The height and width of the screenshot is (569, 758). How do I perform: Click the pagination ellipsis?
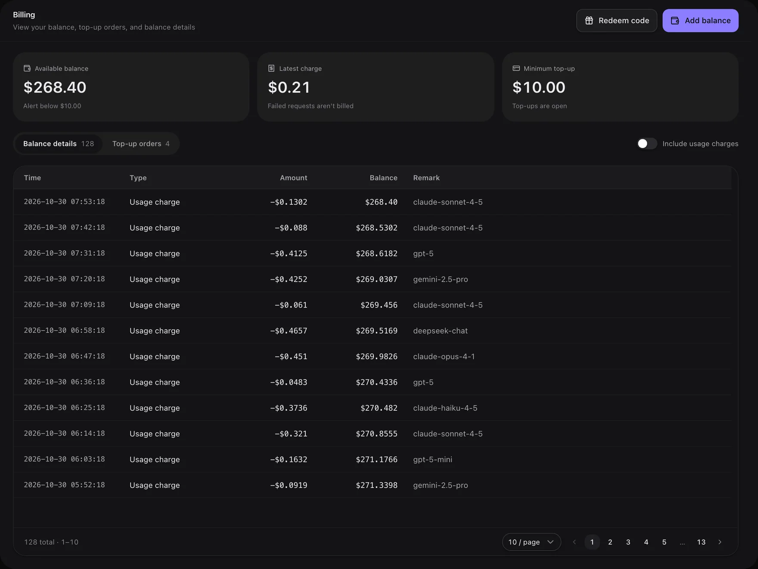pos(682,542)
